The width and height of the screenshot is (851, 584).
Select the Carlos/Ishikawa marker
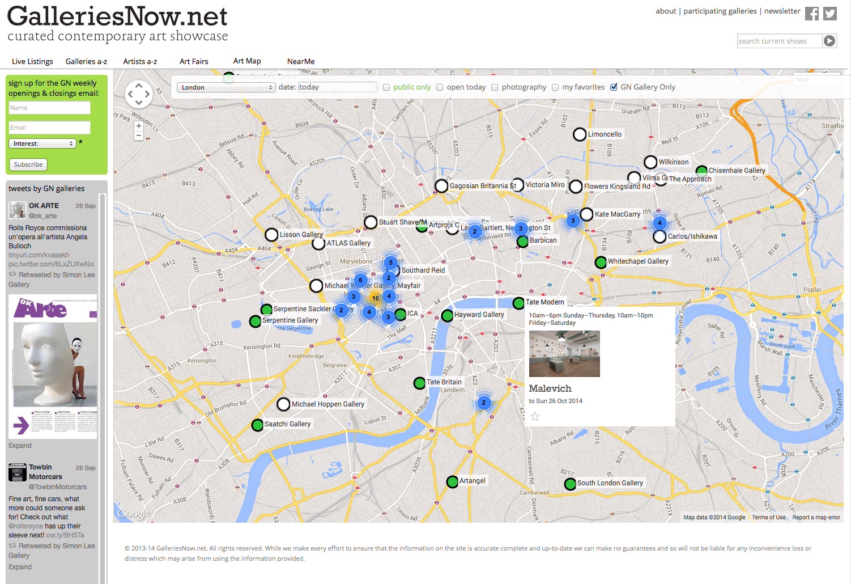pos(659,237)
